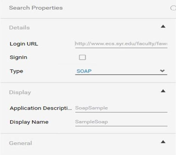Collapse the General section arrow
Screen dimensions: 176x155
tap(163, 142)
